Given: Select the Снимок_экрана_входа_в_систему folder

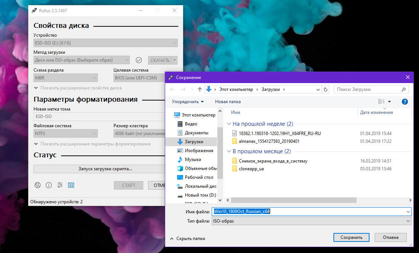Looking at the screenshot, I should (273, 161).
